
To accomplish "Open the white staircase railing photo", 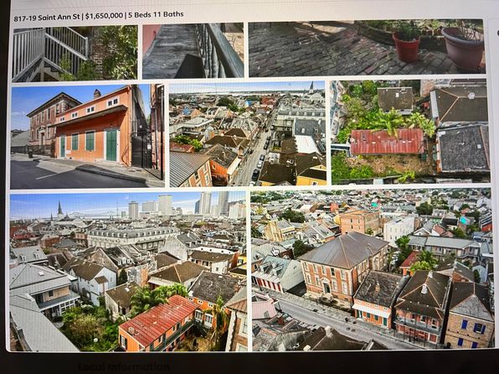I will (x=75, y=53).
